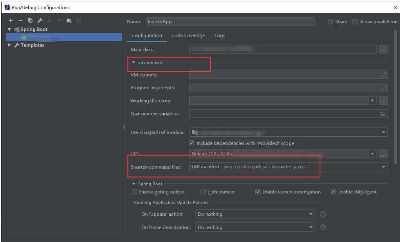Click the splitter handle between panels

[124, 127]
